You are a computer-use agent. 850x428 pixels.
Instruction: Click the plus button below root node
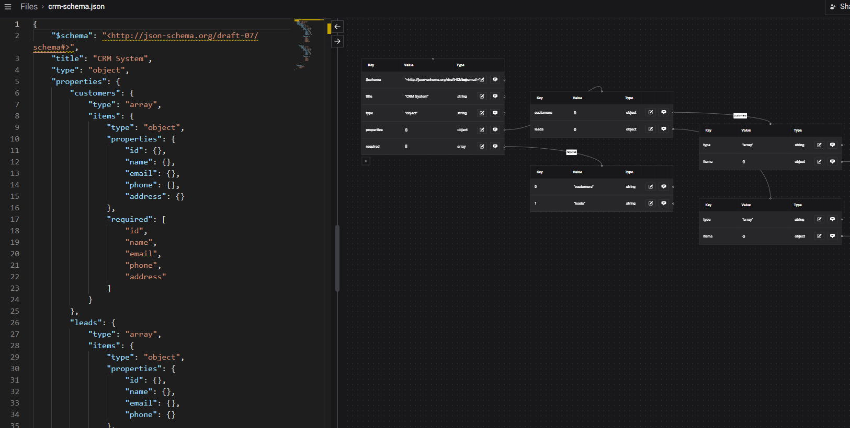(x=366, y=161)
